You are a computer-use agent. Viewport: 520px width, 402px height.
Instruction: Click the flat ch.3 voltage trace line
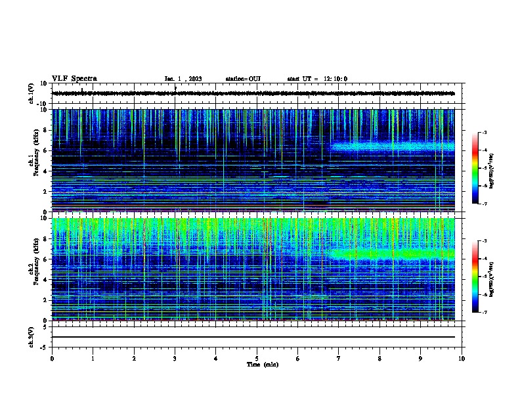[253, 337]
